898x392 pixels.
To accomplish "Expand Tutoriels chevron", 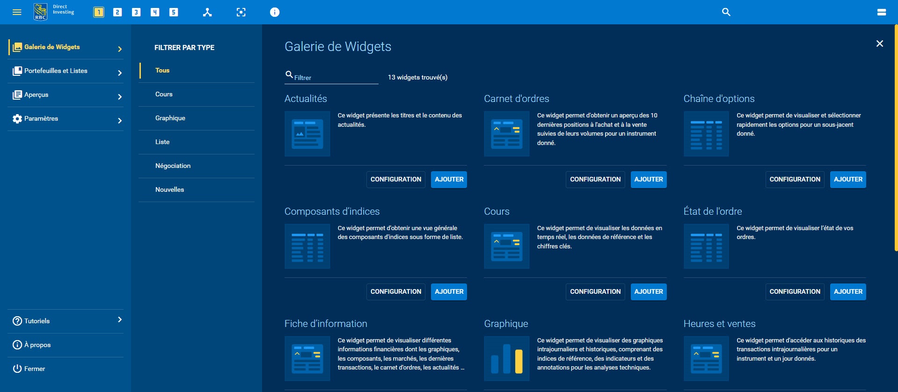I will click(x=120, y=319).
